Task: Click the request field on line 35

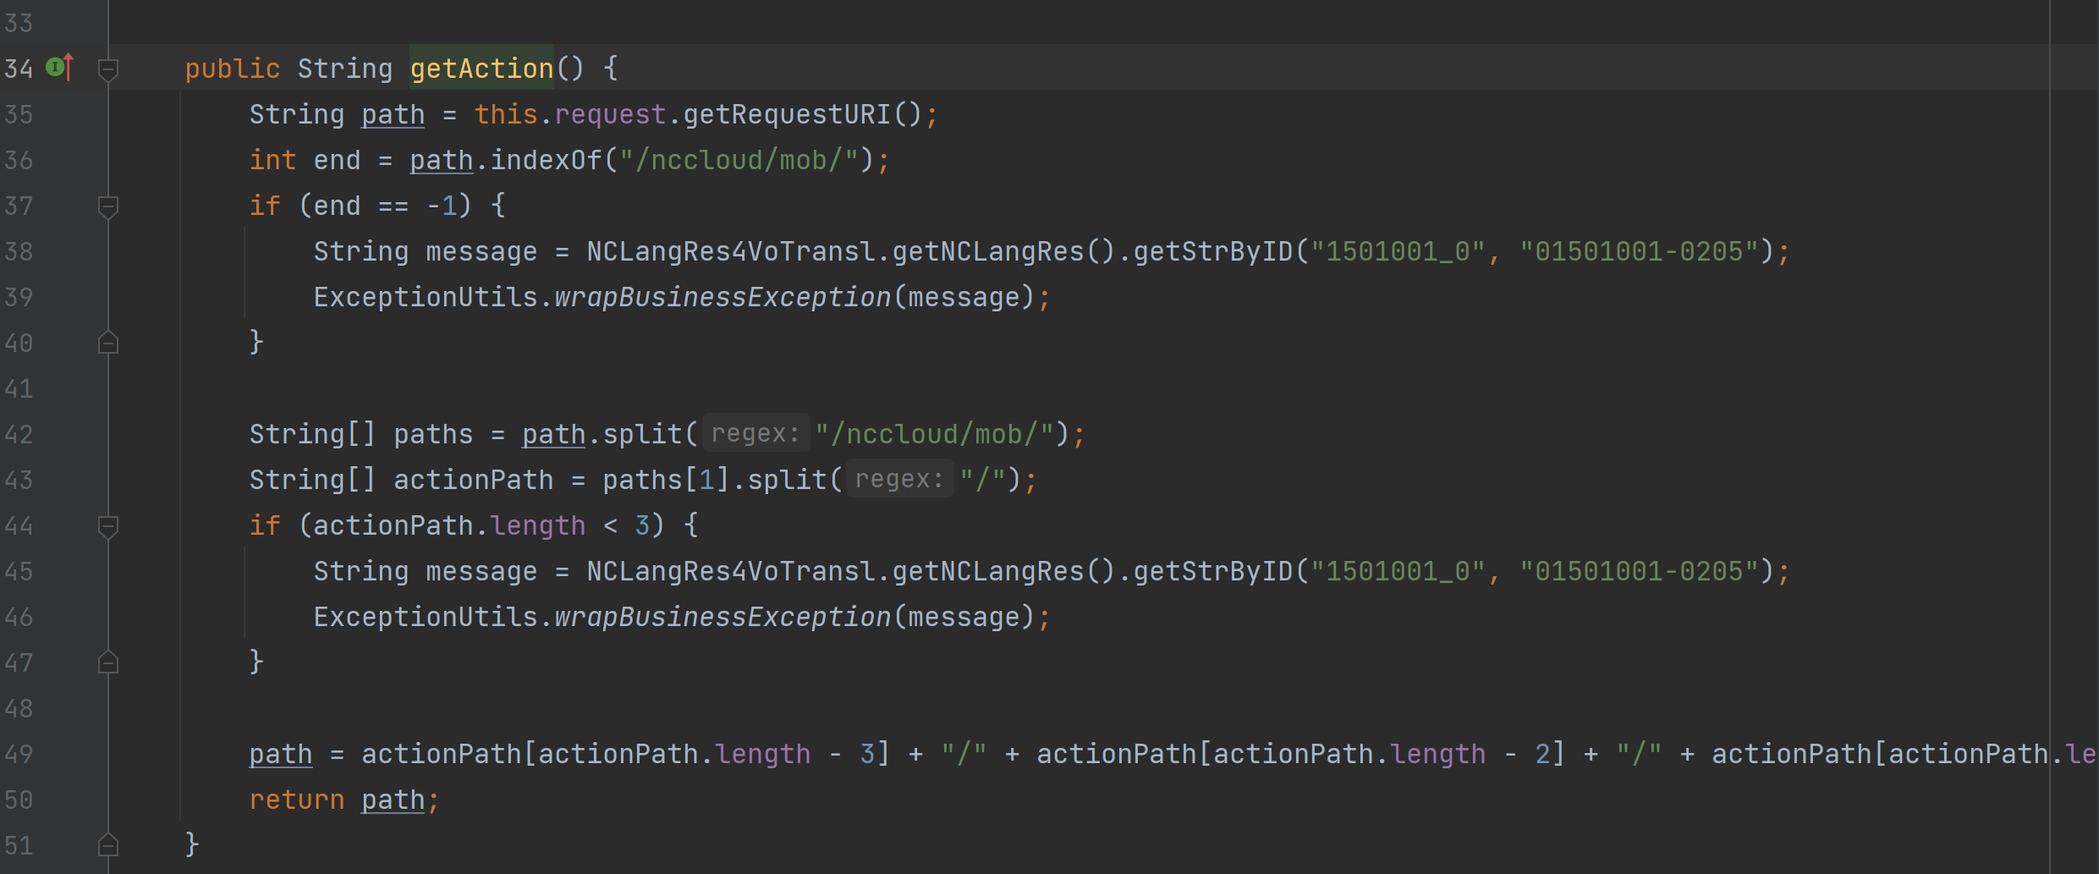Action: [609, 114]
